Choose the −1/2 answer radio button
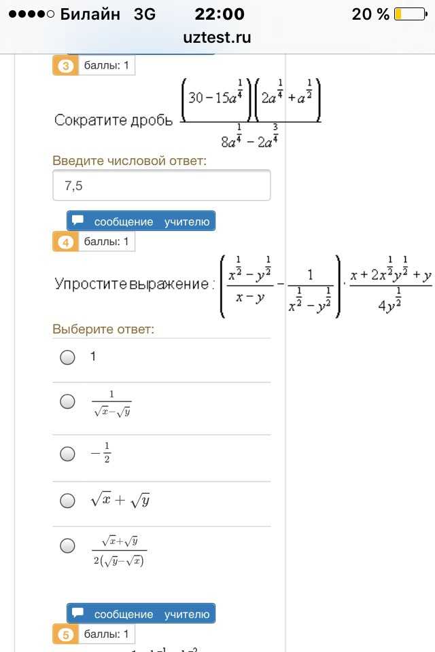This screenshot has width=435, height=652. (x=67, y=453)
